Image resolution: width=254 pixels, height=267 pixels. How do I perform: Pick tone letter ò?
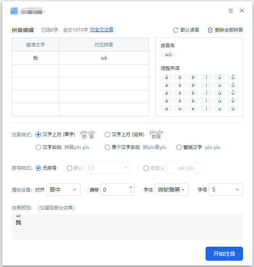(x=180, y=100)
